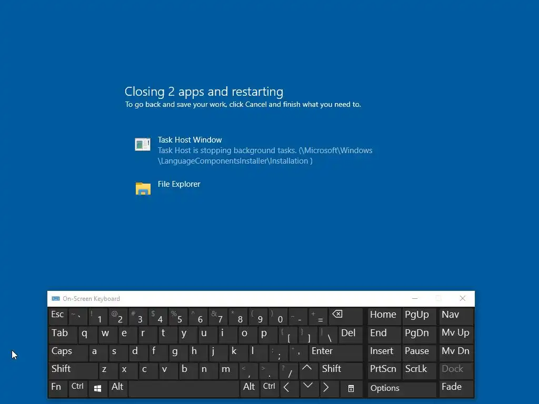Toggle the Fn key
This screenshot has width=539, height=404.
[x=58, y=389]
